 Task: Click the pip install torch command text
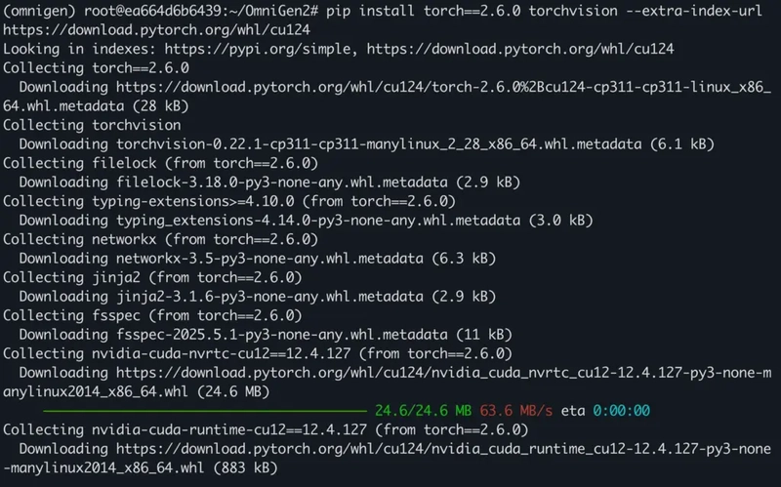click(544, 11)
